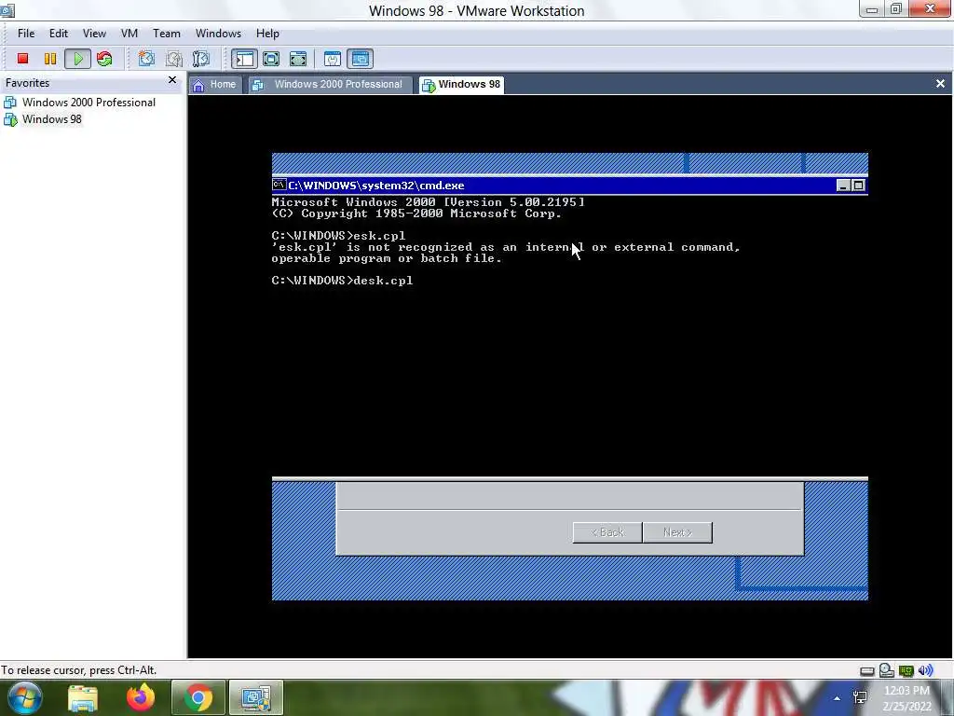
Task: Minimize the VMware Workstation window
Action: click(x=872, y=9)
